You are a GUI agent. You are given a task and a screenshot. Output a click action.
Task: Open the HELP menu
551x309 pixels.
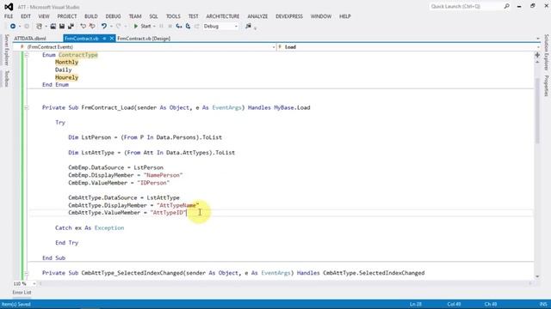pyautogui.click(x=344, y=16)
